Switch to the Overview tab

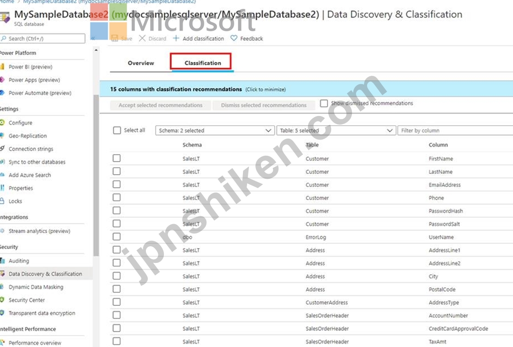pyautogui.click(x=141, y=63)
